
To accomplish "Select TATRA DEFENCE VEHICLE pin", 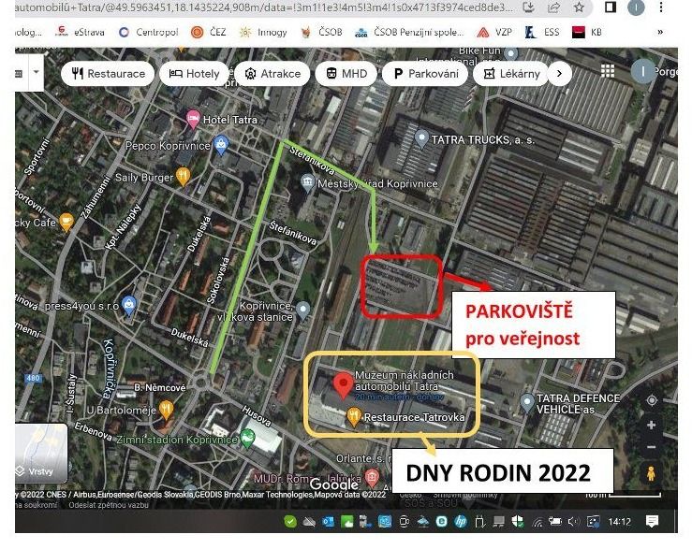I will pos(527,402).
